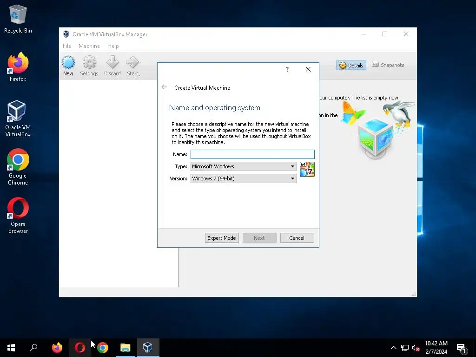Select the Firefox desktop shortcut
Screen dimensions: 476x357
18,67
